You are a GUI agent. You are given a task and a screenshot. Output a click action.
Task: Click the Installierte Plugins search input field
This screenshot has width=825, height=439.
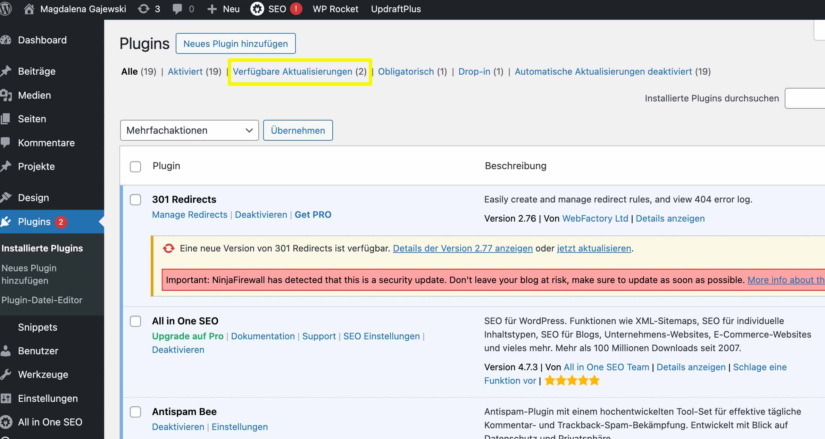coord(809,98)
